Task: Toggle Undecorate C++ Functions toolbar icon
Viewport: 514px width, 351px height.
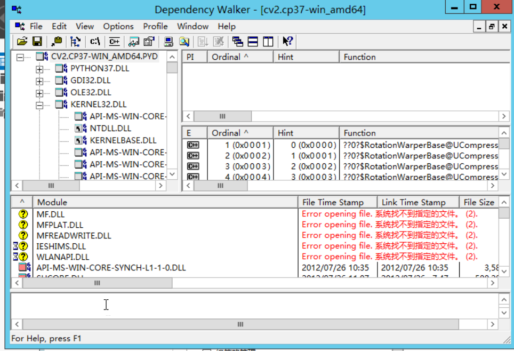Action: 114,41
